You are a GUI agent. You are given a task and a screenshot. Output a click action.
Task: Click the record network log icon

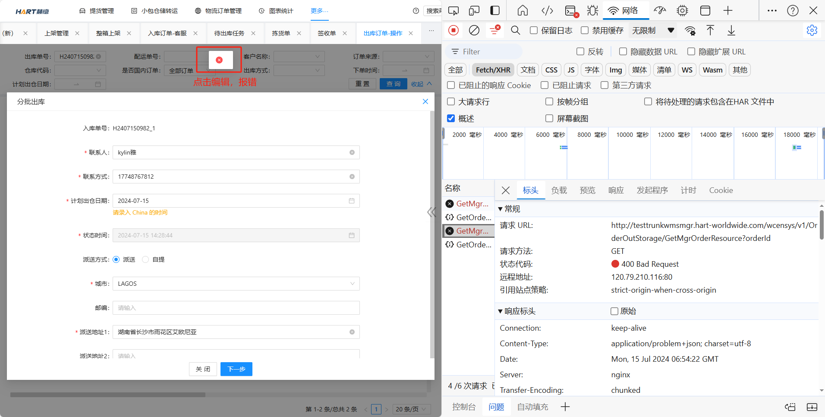click(x=453, y=30)
